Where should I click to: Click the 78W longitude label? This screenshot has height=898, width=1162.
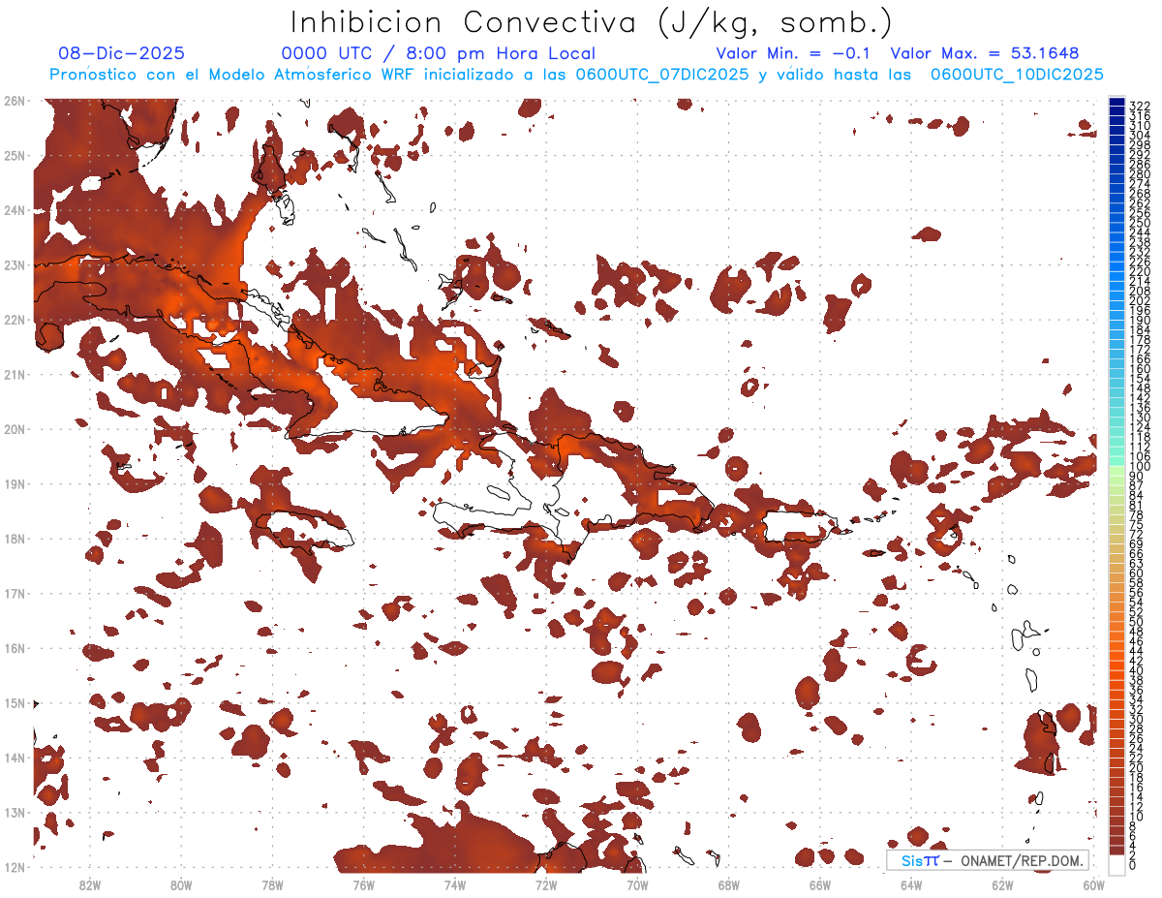point(272,885)
